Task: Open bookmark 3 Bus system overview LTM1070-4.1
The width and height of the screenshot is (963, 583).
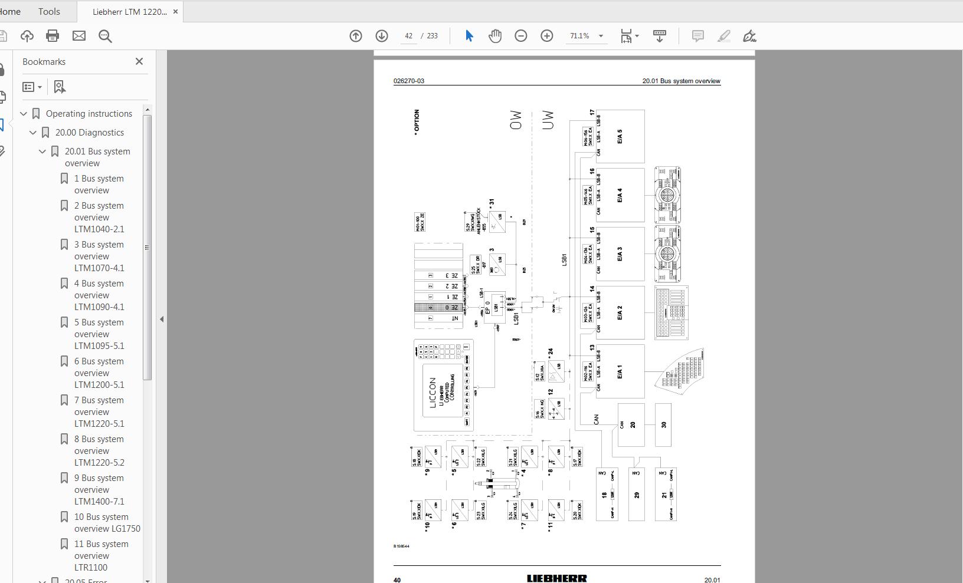Action: (x=99, y=256)
